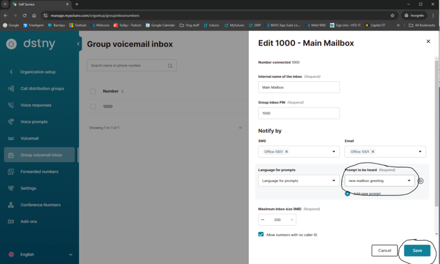Click the Internal name of the inbox field
Viewport: 440px width, 264px height.
299,87
